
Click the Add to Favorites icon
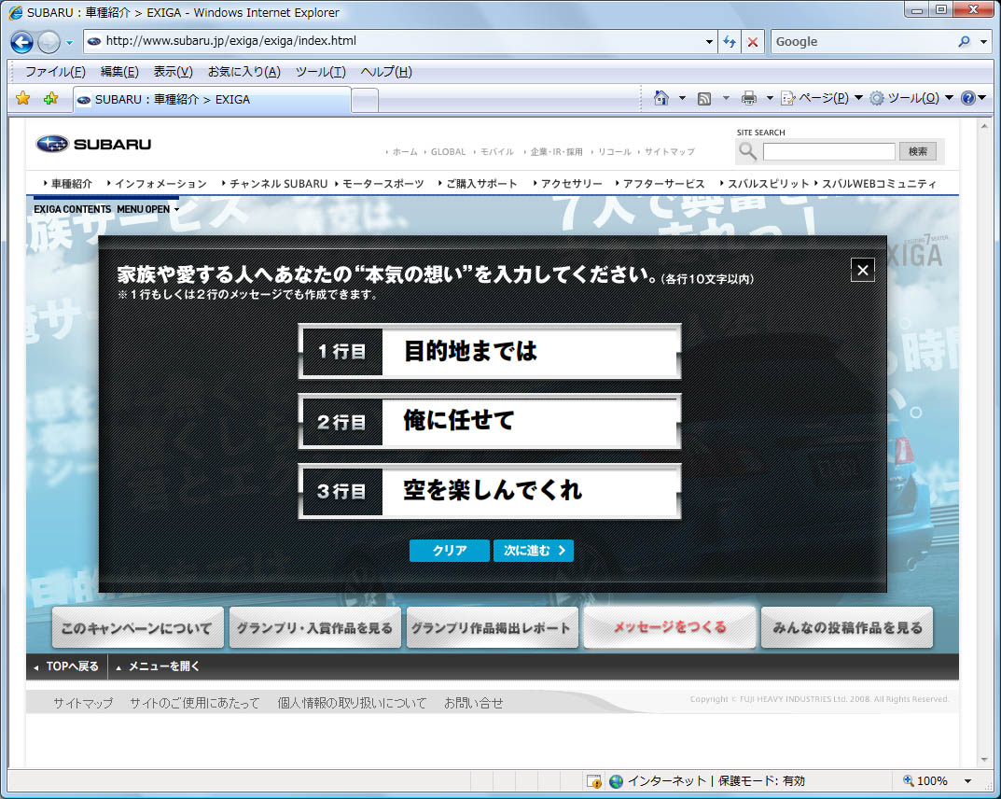50,98
